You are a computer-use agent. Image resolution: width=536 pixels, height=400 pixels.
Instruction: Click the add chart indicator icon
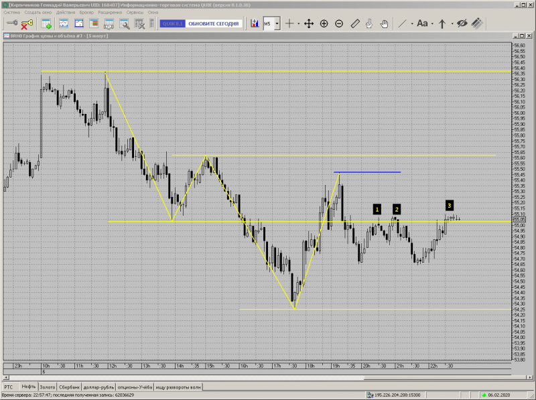point(255,23)
